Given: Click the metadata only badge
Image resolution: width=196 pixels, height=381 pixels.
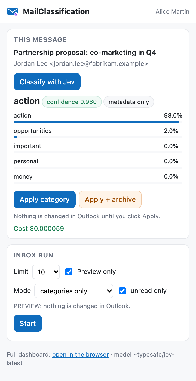Looking at the screenshot, I should [129, 102].
